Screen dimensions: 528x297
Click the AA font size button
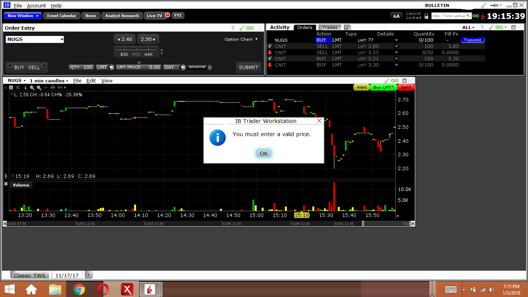pos(396,16)
